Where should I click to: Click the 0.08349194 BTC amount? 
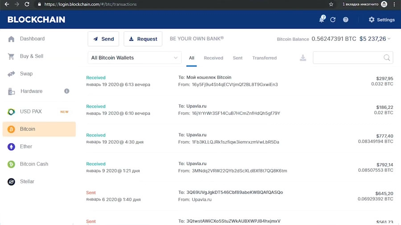pos(376,141)
